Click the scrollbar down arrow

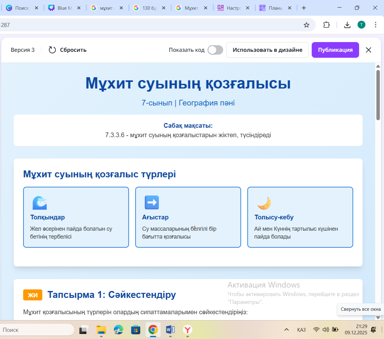pyautogui.click(x=378, y=317)
